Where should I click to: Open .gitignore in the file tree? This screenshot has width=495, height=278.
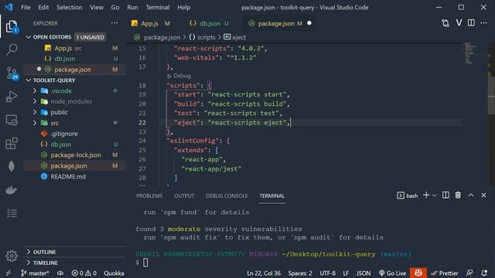click(64, 134)
